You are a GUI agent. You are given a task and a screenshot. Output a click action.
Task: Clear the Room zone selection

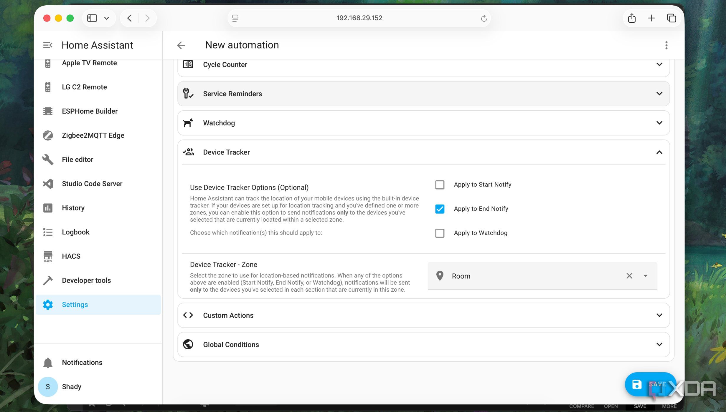[x=629, y=276]
